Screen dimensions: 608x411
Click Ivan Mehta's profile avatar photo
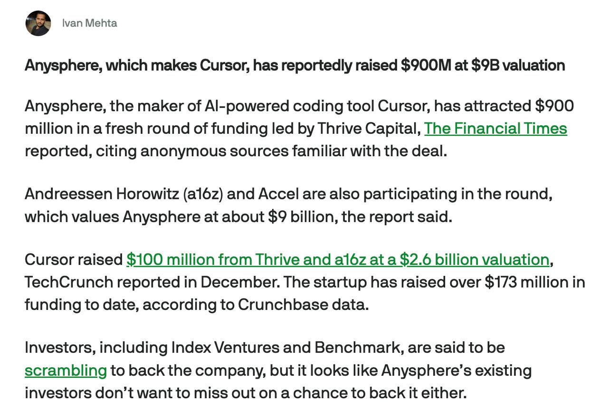coord(38,23)
